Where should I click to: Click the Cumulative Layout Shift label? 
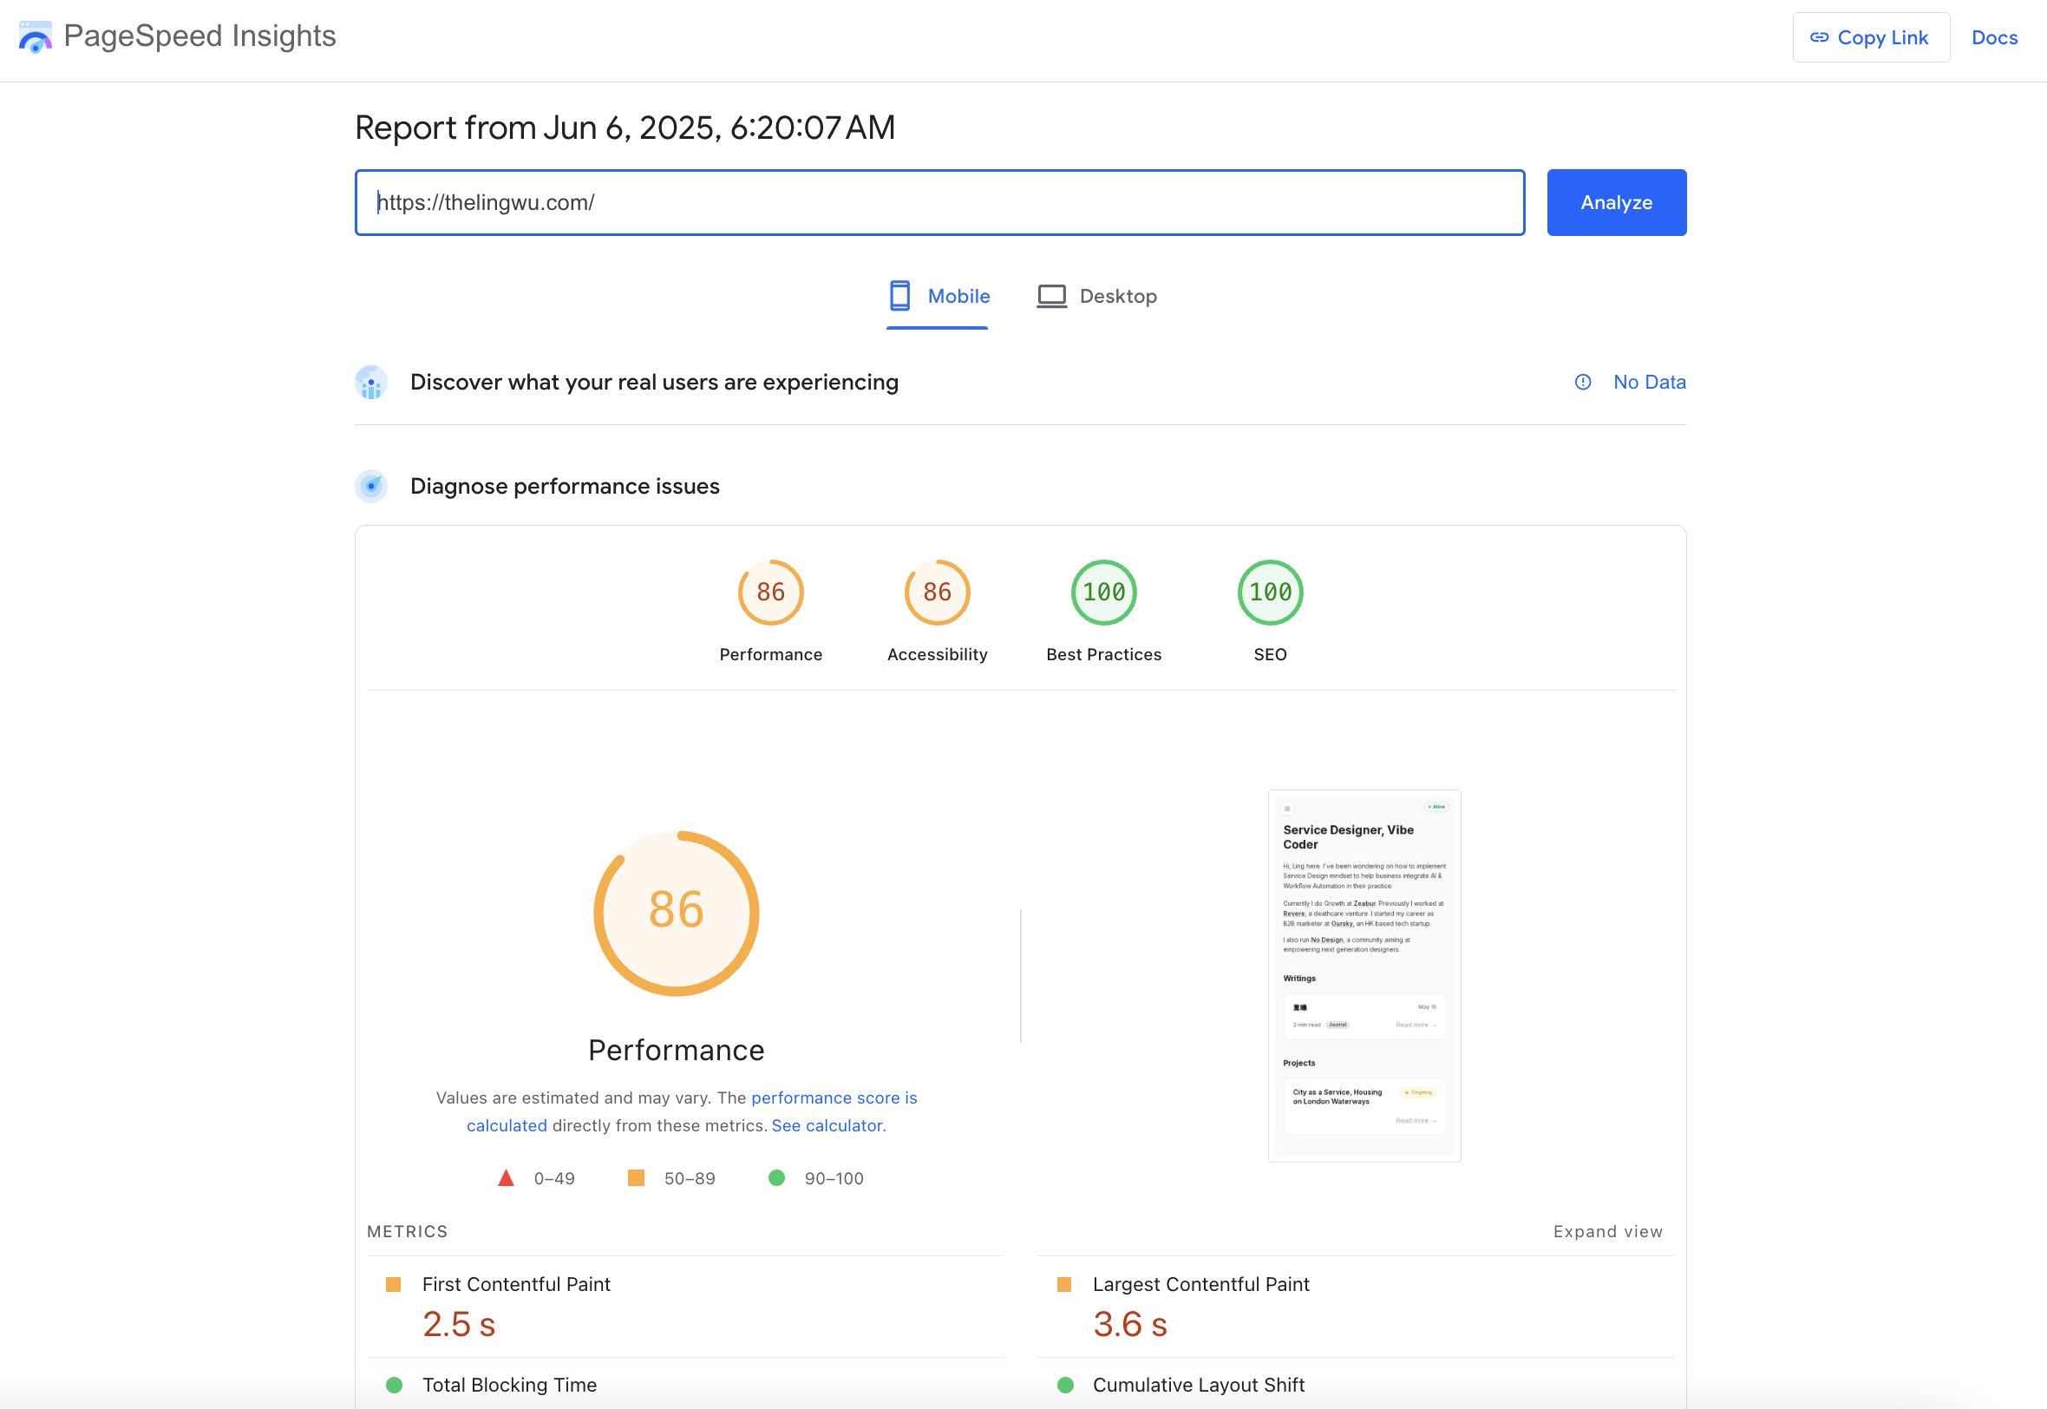1198,1386
